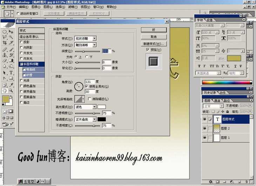The image size is (256, 186).
Task: Open the 滤镜 (Filter) menu
Action: coord(73,7)
